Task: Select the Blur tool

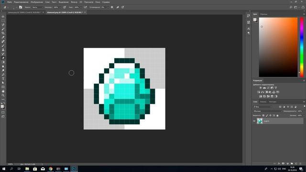Action: pyautogui.click(x=3, y=66)
